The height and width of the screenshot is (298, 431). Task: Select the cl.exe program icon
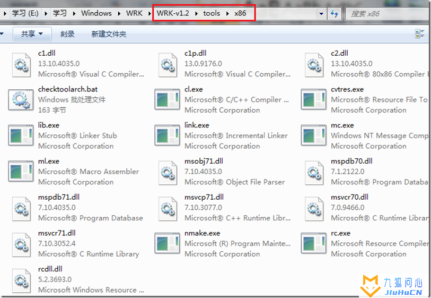[x=168, y=99]
